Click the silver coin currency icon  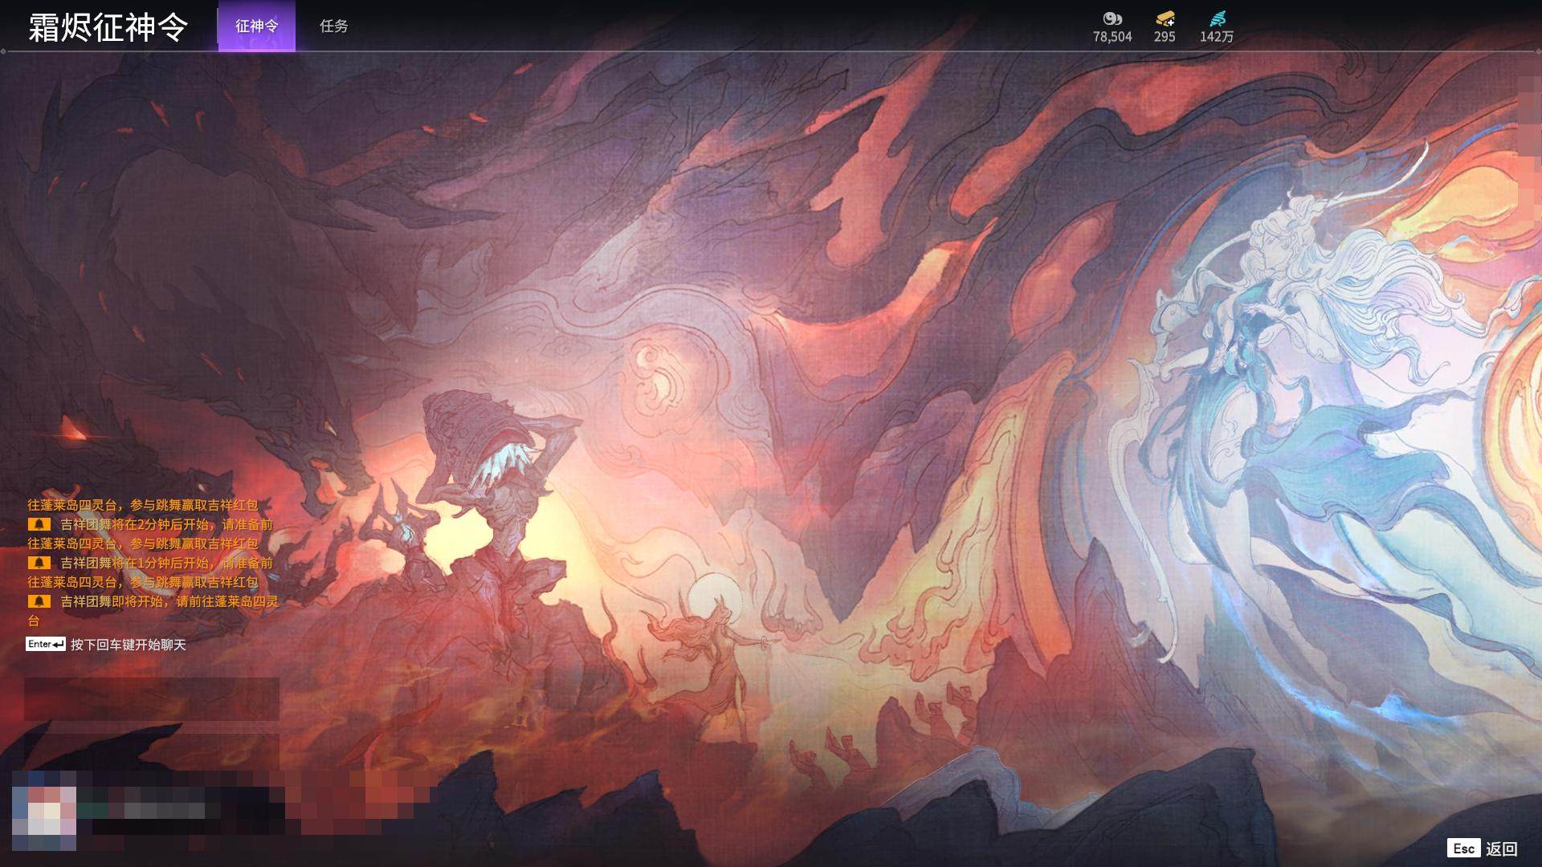click(1112, 18)
